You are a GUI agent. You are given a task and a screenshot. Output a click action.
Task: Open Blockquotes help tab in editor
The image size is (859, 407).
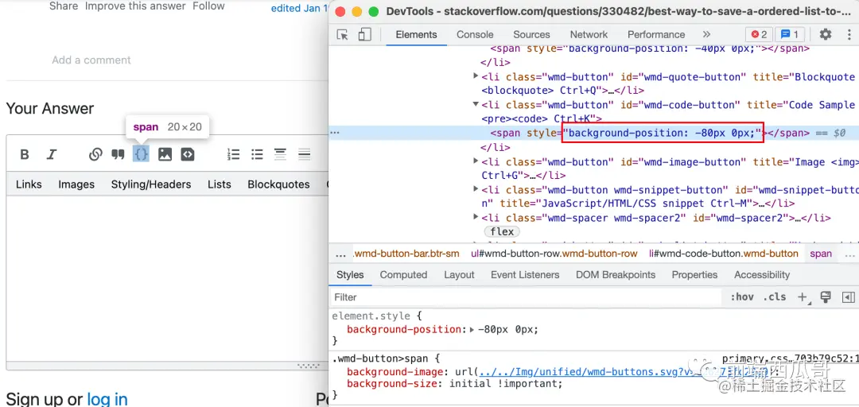278,184
